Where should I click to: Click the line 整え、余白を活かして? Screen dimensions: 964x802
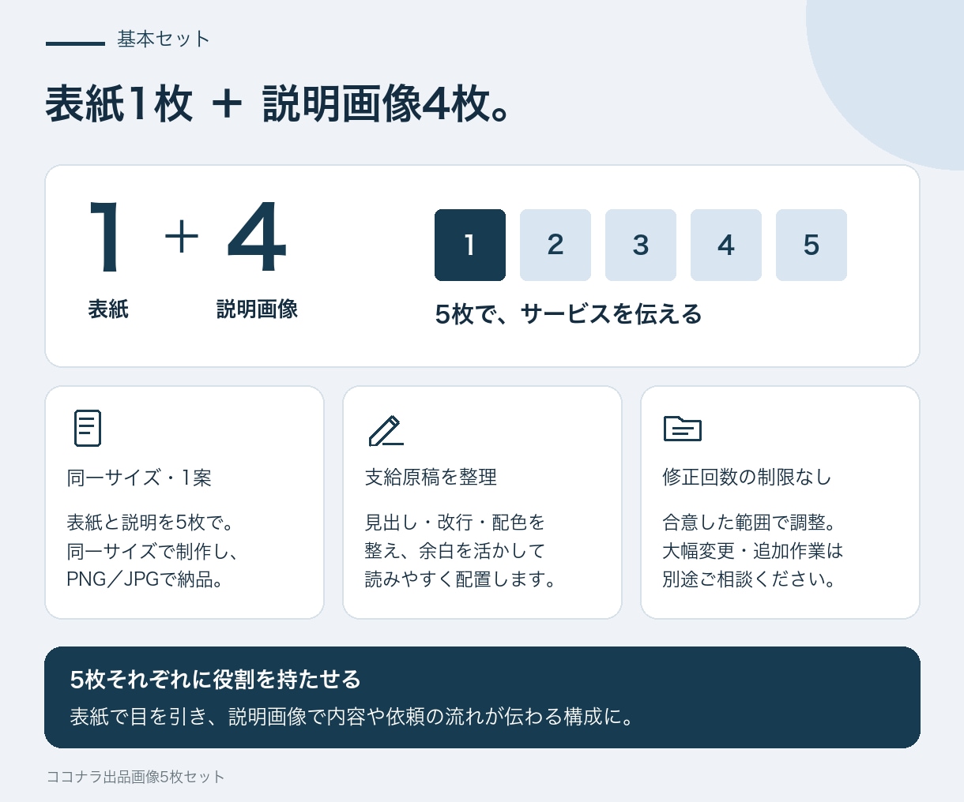click(x=454, y=551)
